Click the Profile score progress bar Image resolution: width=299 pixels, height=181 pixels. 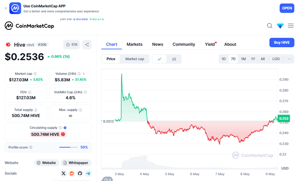[x=69, y=147]
